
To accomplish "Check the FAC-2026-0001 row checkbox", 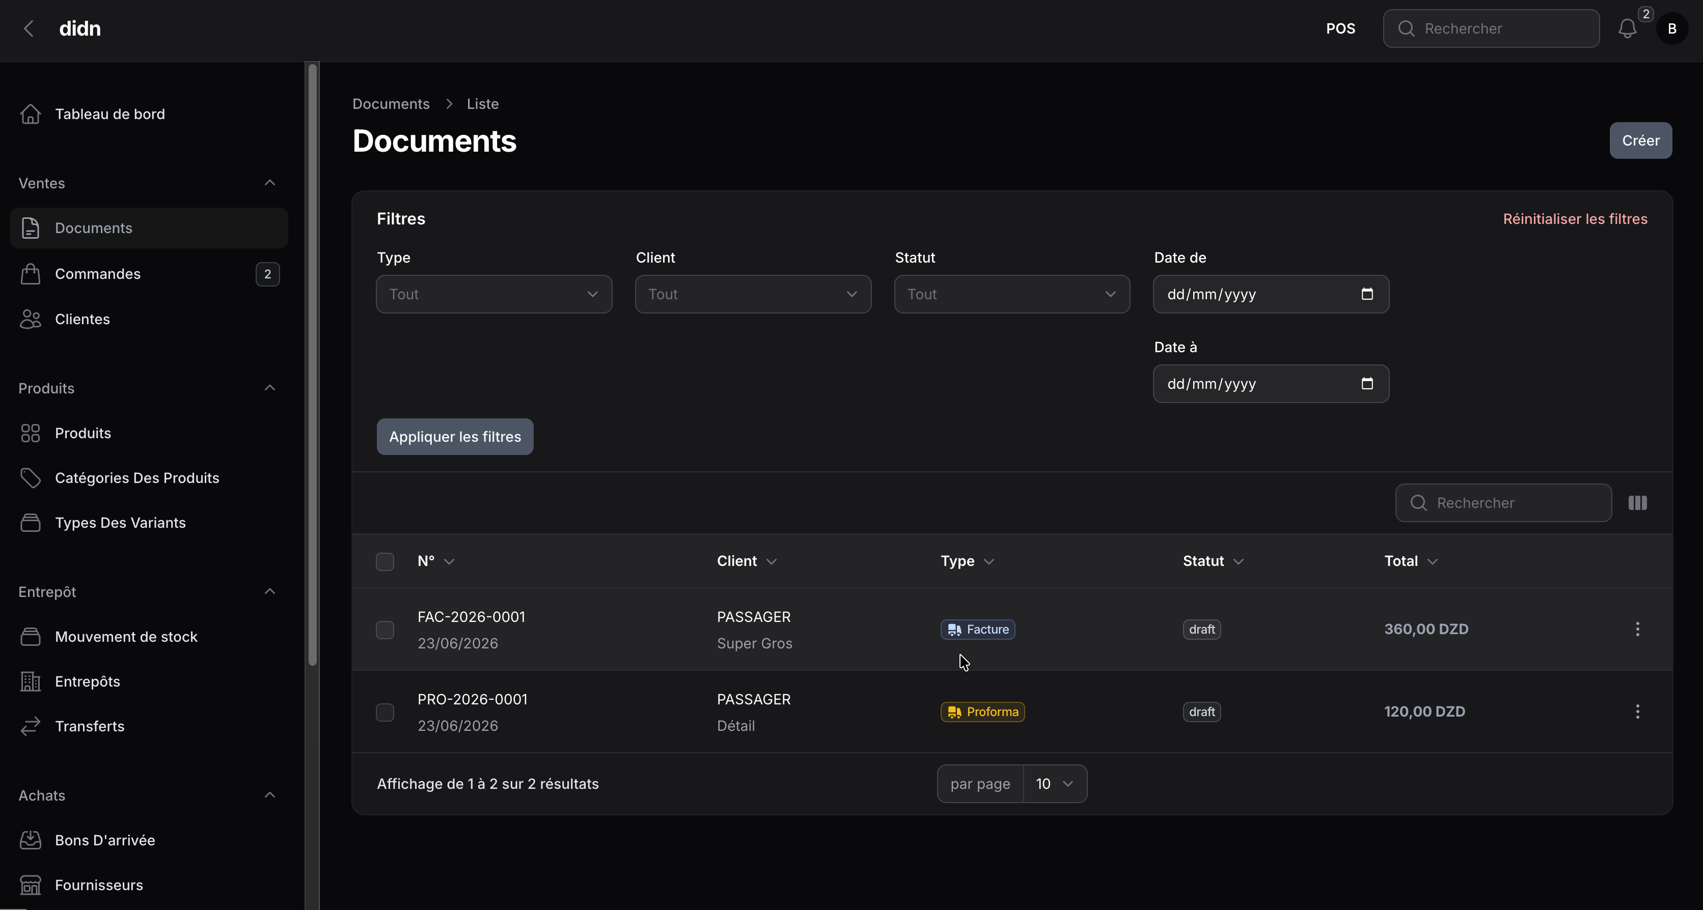I will click(385, 630).
